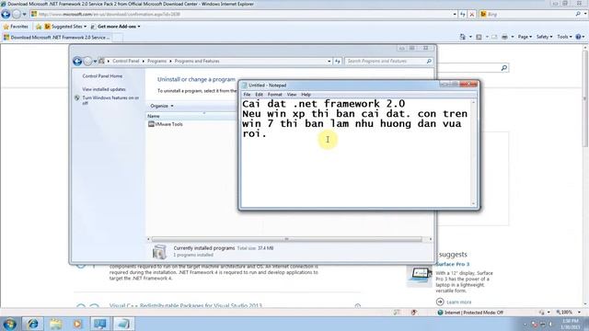
Task: Click the IE Print toolbar icon
Action: coord(504,37)
